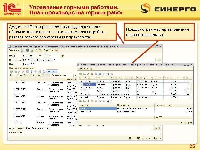This screenshot has height=150, width=200.
Task: Click Записать button in plan document window
Action: (147, 138)
